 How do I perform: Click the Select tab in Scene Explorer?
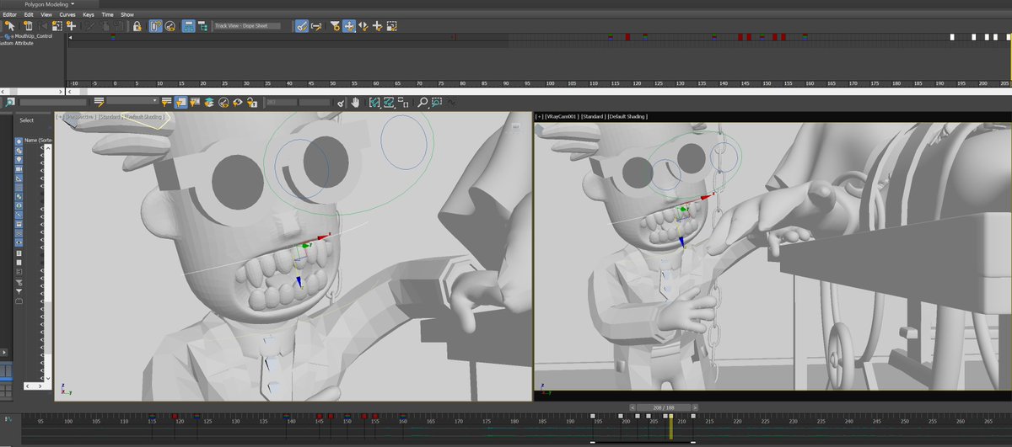point(27,120)
